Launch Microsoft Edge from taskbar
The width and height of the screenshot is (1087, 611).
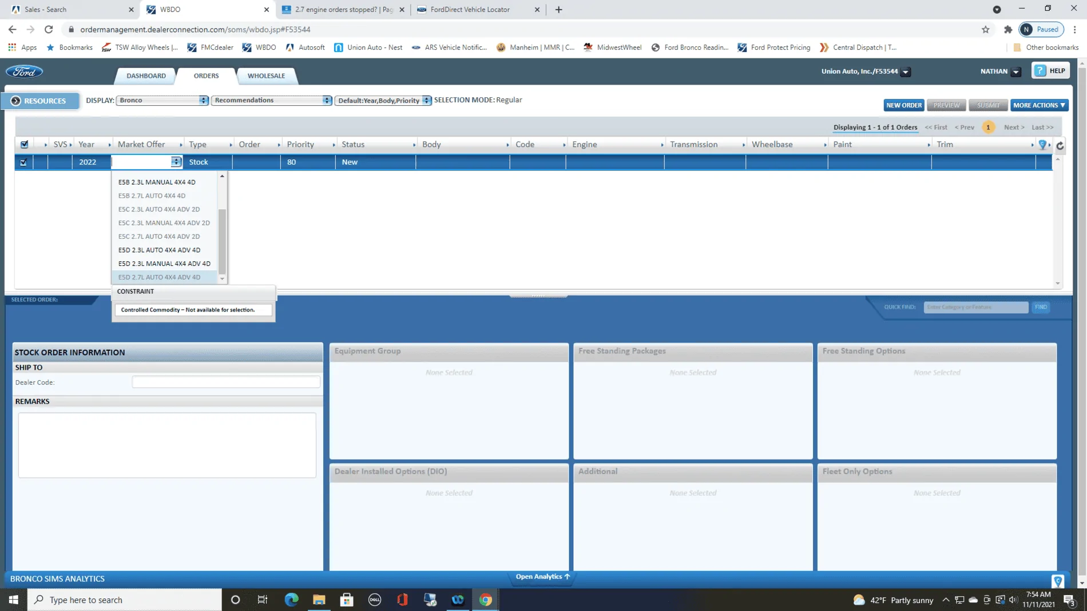291,600
